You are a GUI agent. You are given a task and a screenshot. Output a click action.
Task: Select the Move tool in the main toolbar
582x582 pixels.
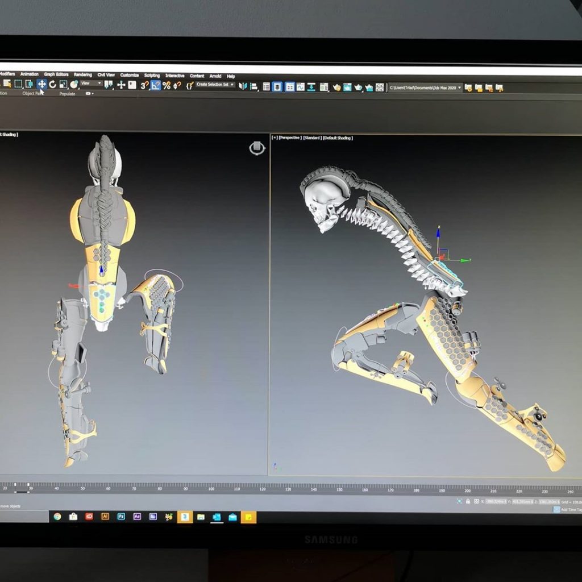click(41, 84)
